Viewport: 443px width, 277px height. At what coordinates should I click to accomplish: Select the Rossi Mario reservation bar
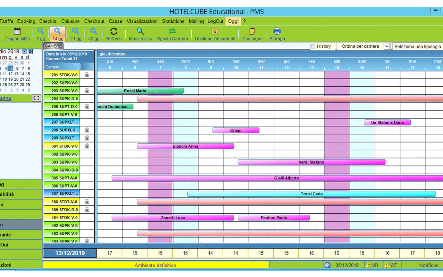[140, 91]
